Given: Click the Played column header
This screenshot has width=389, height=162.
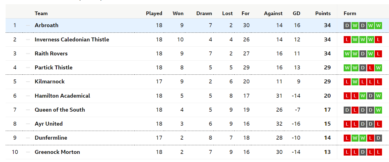Looking at the screenshot, I should [154, 13].
